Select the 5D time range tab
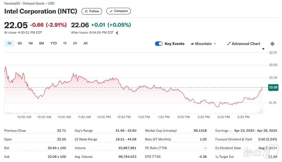The image size is (282, 162). [20, 43]
